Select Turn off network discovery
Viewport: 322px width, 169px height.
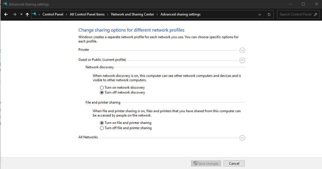tap(102, 93)
